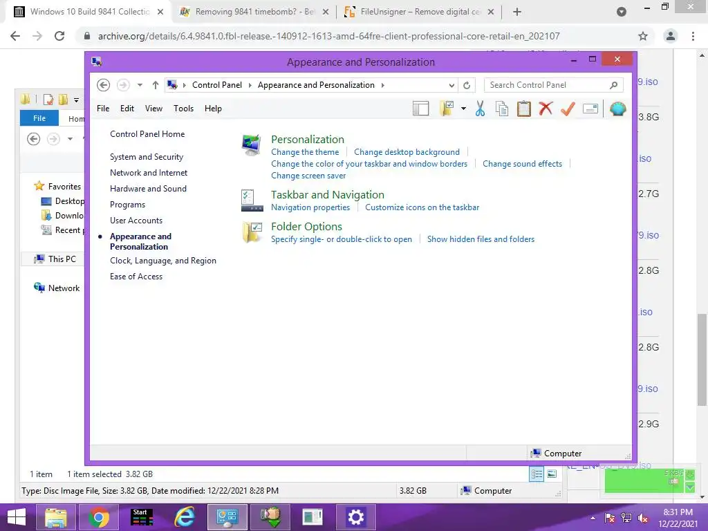Click the Chrome address bar URL
Screen dimensions: 708x531
pyautogui.click(x=328, y=36)
